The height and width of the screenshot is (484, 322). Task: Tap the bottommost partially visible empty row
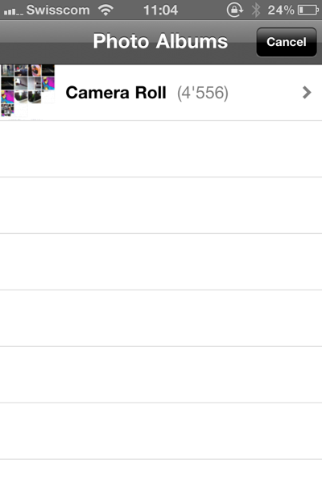point(161,472)
